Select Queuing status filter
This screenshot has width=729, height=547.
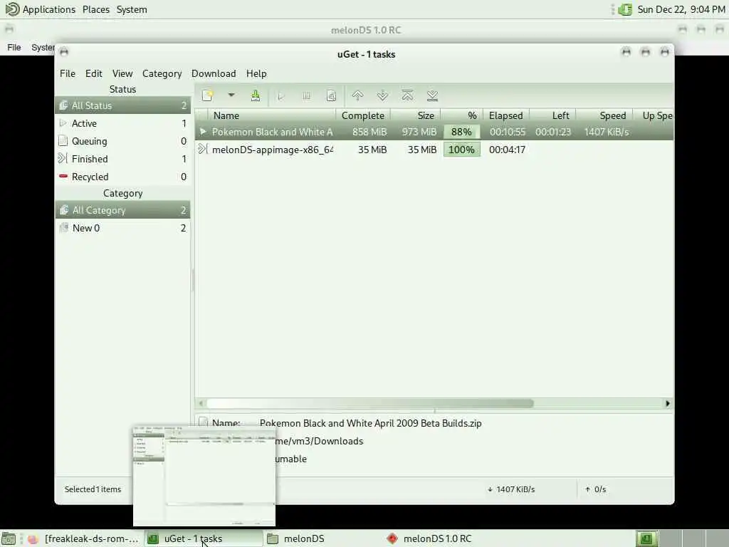tap(122, 141)
